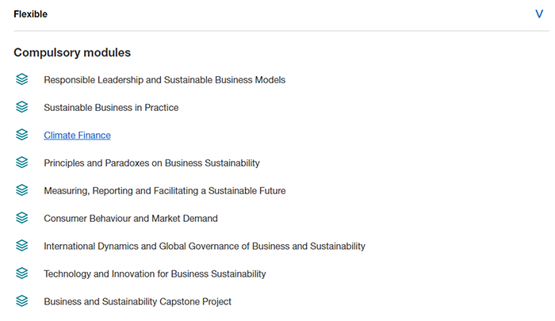Select Sustainable Business in Practice module text
This screenshot has width=555, height=321.
point(111,108)
